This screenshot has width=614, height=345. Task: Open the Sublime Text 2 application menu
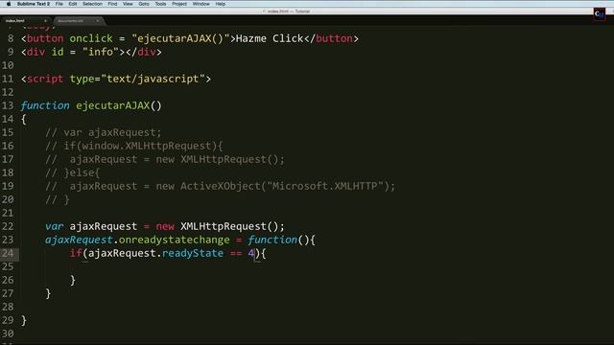[34, 4]
